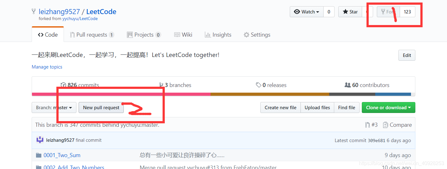This screenshot has width=447, height=169.
Task: Click Create new file button
Action: click(280, 108)
